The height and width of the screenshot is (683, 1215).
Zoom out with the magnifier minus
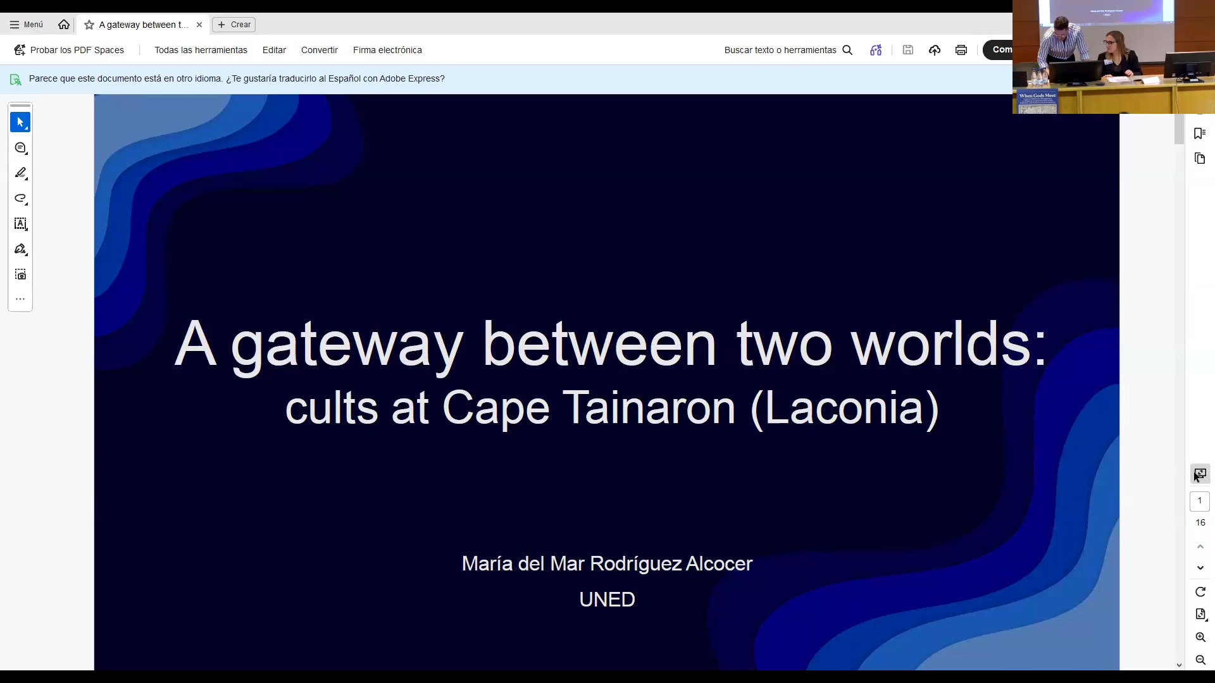[x=1200, y=660]
